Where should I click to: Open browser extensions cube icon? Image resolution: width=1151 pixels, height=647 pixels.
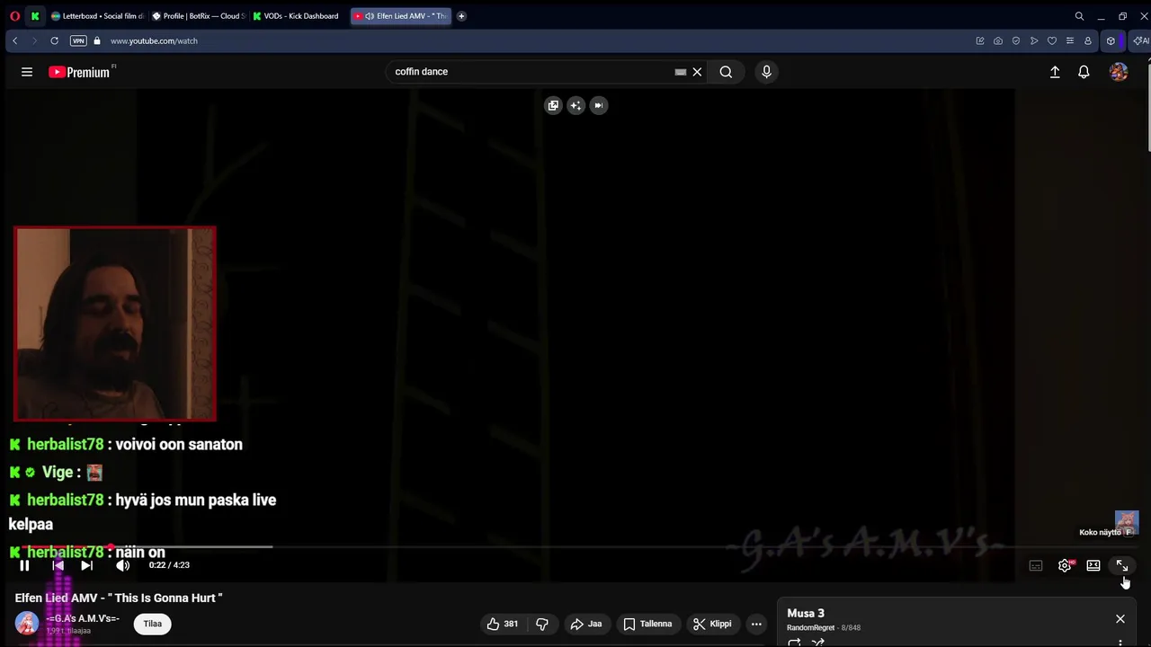(1111, 40)
